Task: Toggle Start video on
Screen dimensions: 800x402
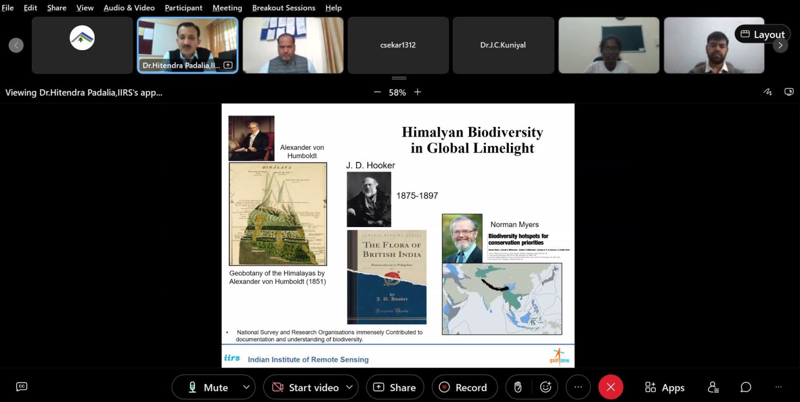Action: (x=305, y=387)
